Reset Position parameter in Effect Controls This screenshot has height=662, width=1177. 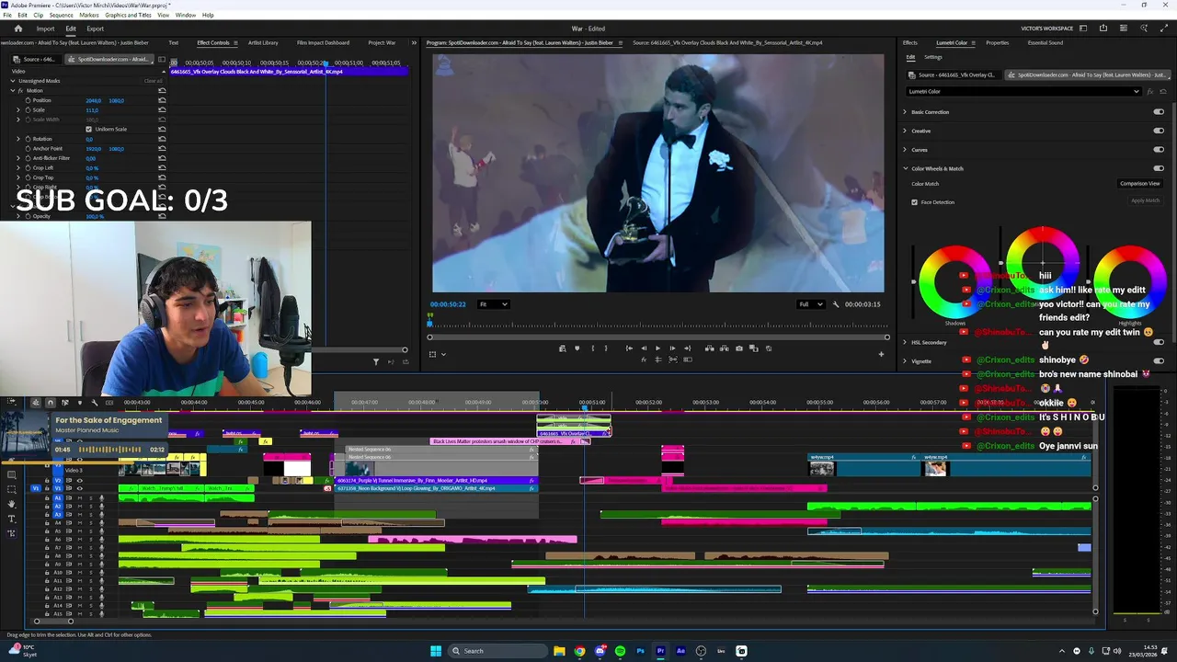click(x=162, y=100)
